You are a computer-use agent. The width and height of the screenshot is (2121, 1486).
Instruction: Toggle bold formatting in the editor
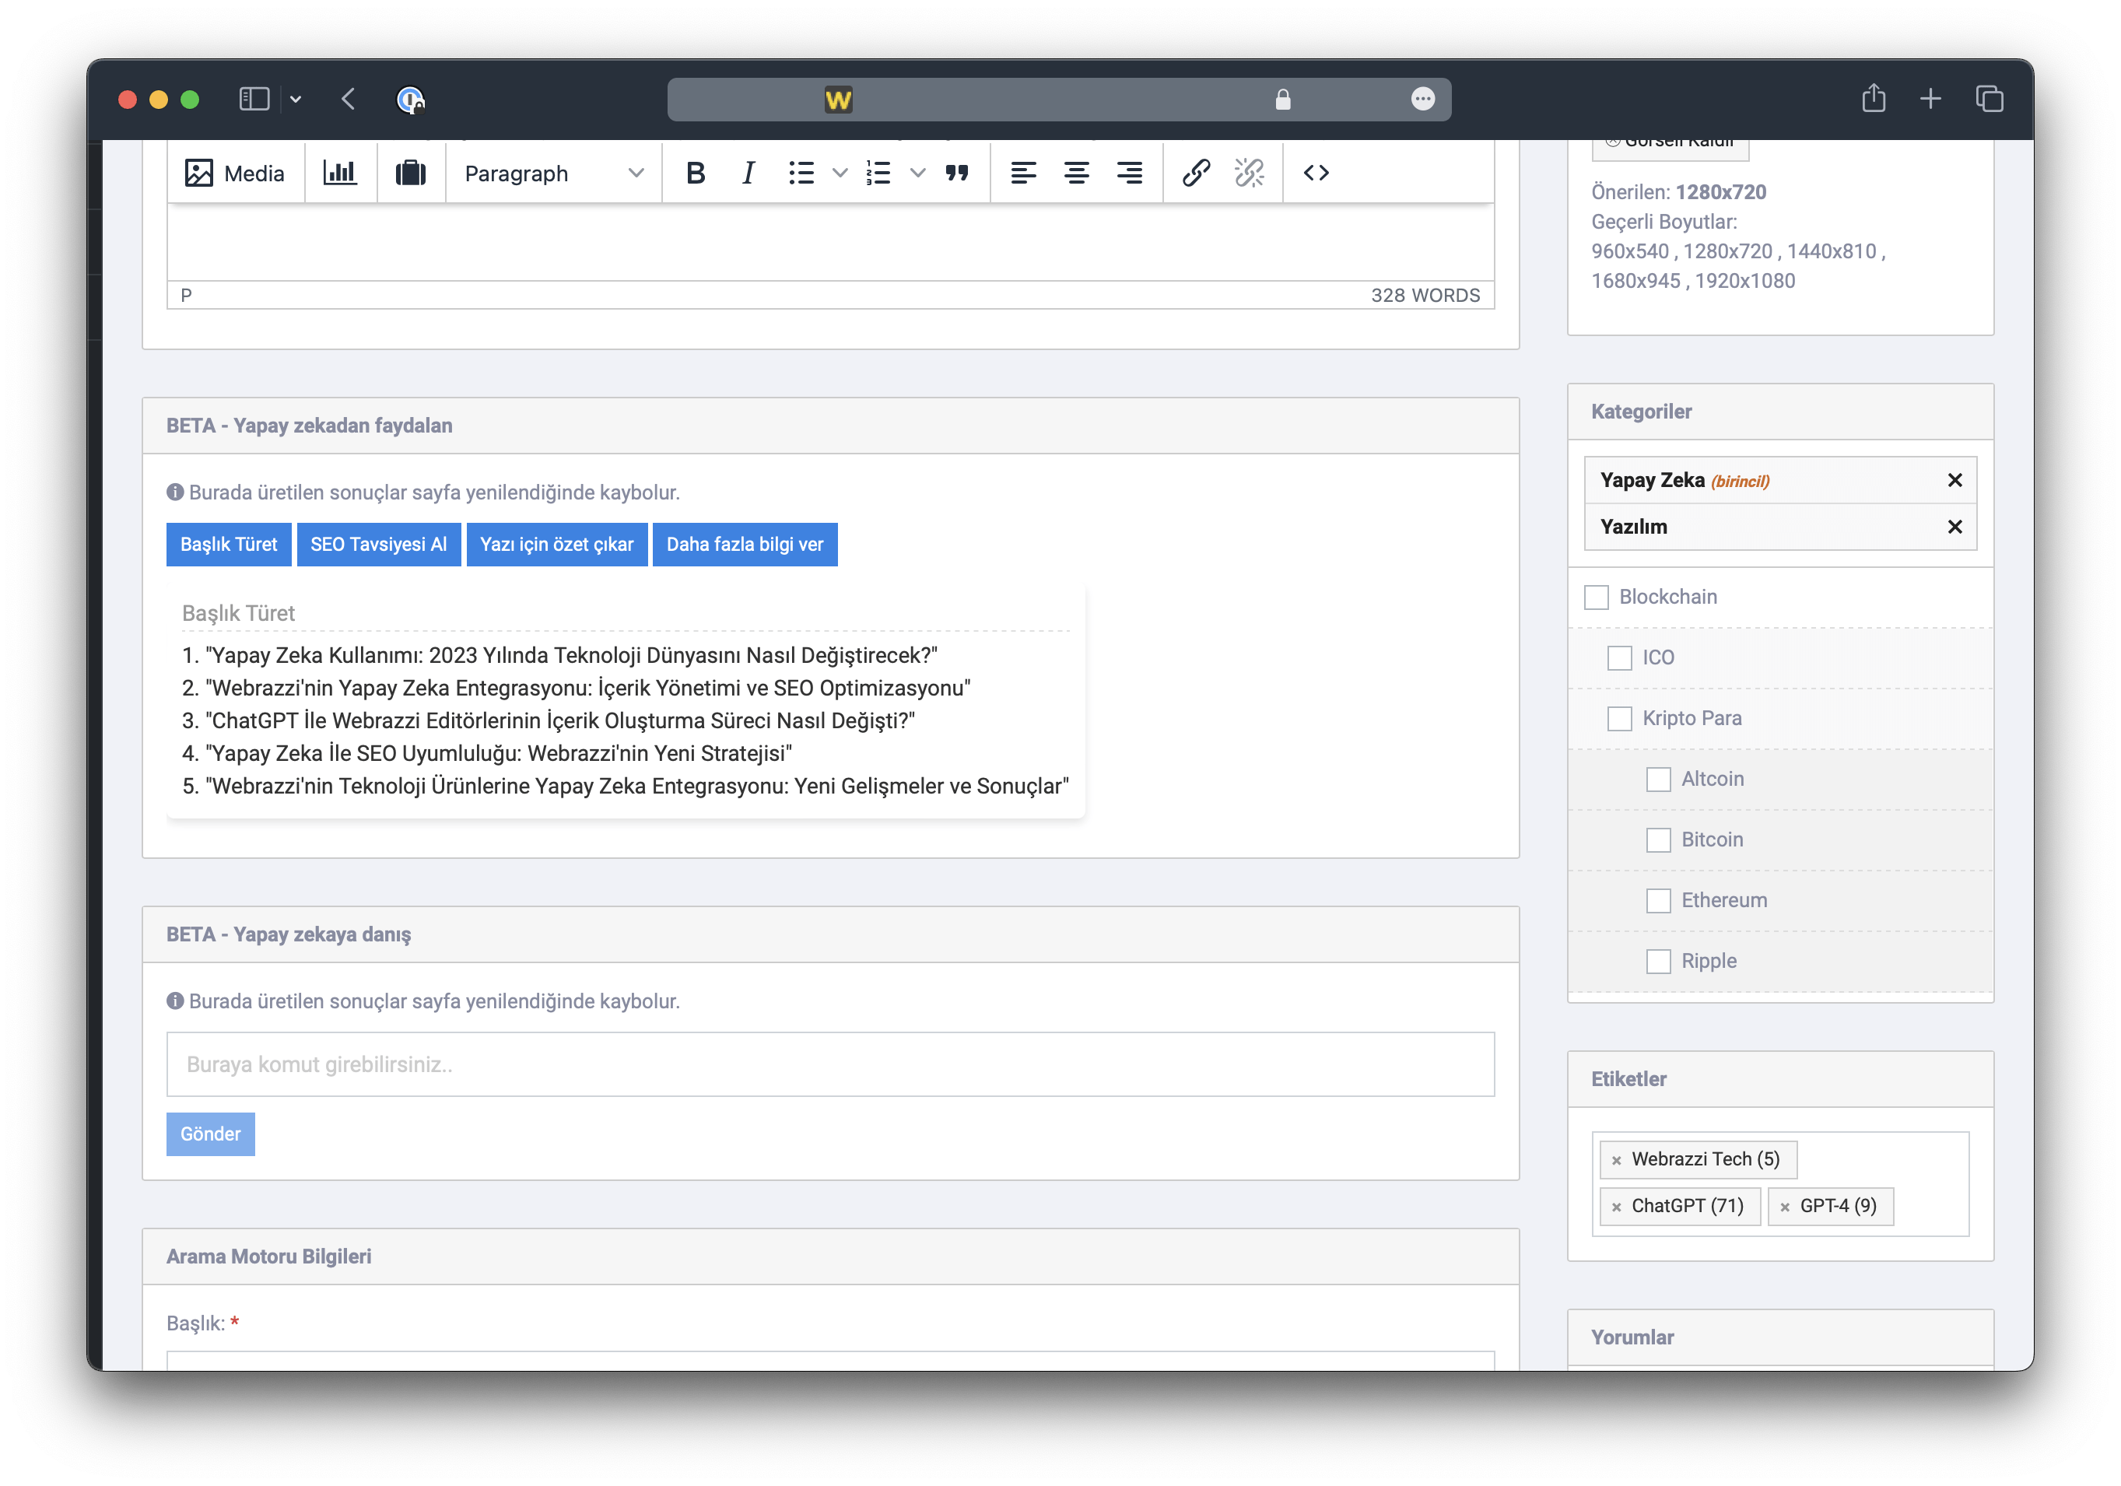click(x=696, y=173)
